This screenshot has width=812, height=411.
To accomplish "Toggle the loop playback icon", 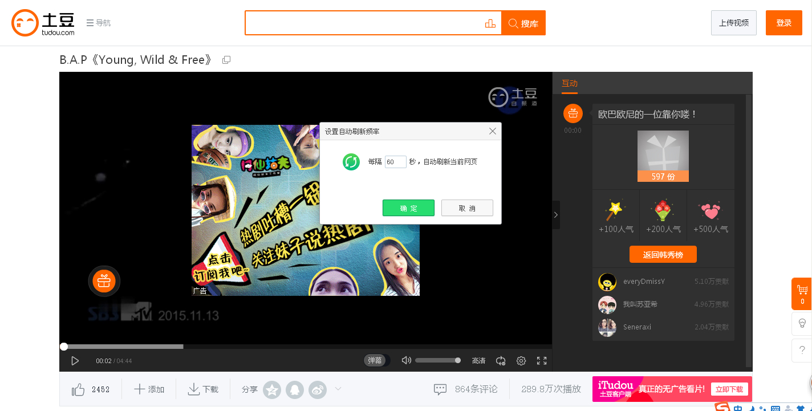I will point(501,361).
